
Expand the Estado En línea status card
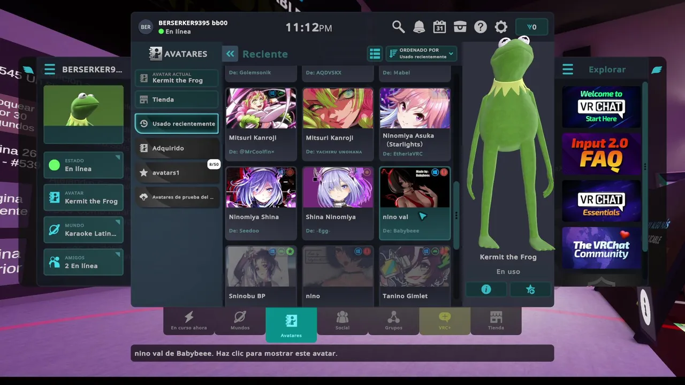pyautogui.click(x=83, y=165)
